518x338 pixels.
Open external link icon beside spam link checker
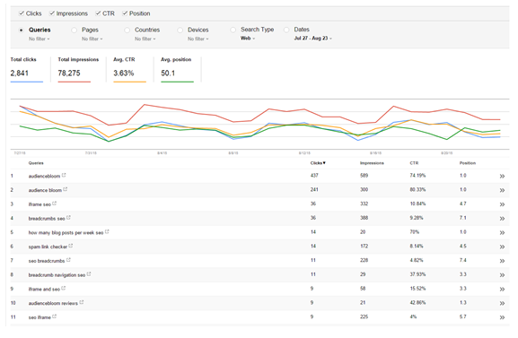[x=71, y=246]
